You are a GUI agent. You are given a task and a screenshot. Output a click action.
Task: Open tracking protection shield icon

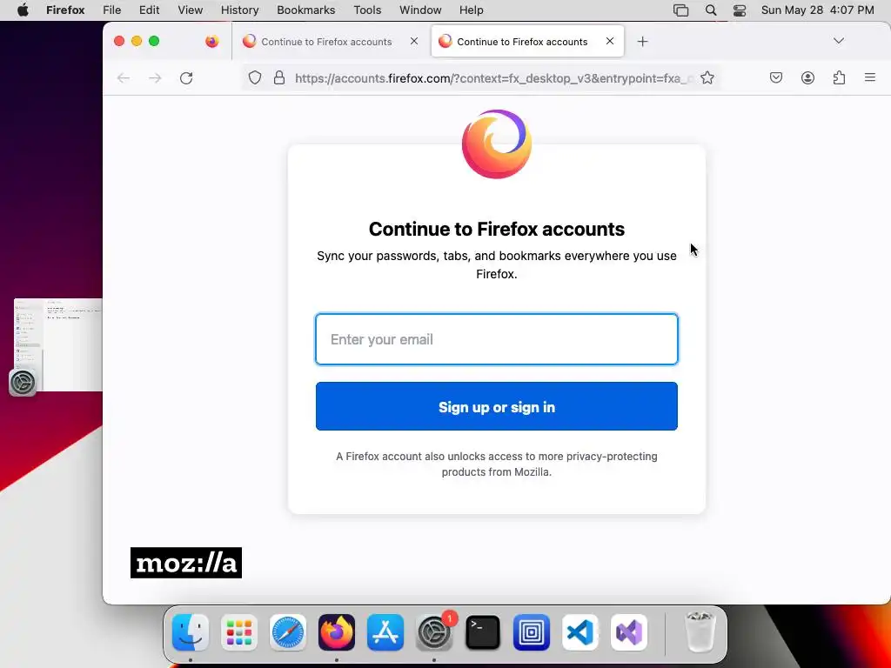(255, 77)
